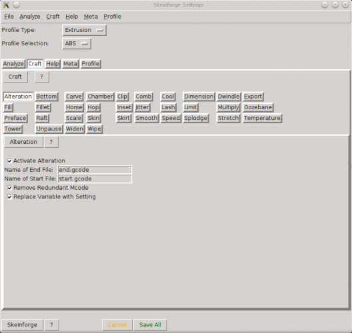This screenshot has width=352, height=333.
Task: Click the Craft help question mark button
Action: pos(42,77)
